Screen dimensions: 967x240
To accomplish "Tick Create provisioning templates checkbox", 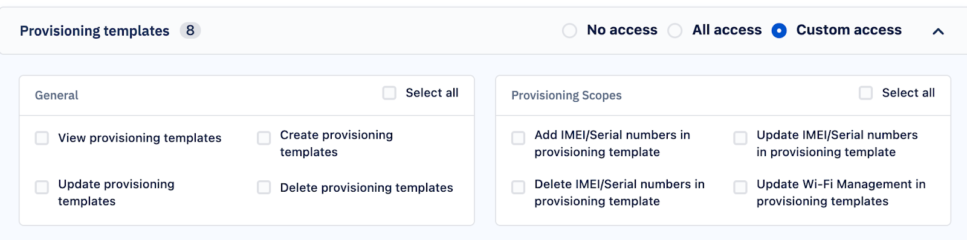I will (264, 138).
